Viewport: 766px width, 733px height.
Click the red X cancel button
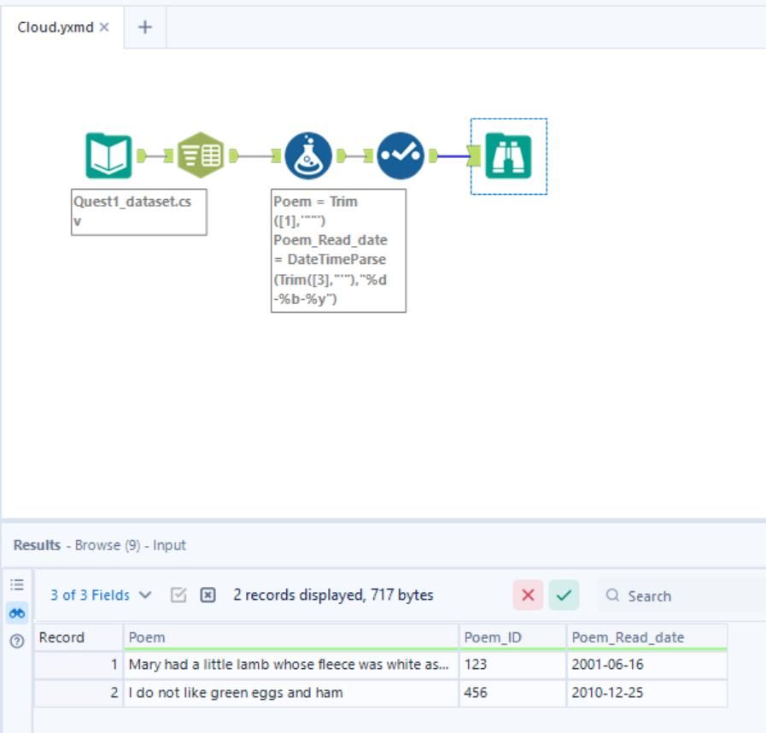click(x=528, y=595)
